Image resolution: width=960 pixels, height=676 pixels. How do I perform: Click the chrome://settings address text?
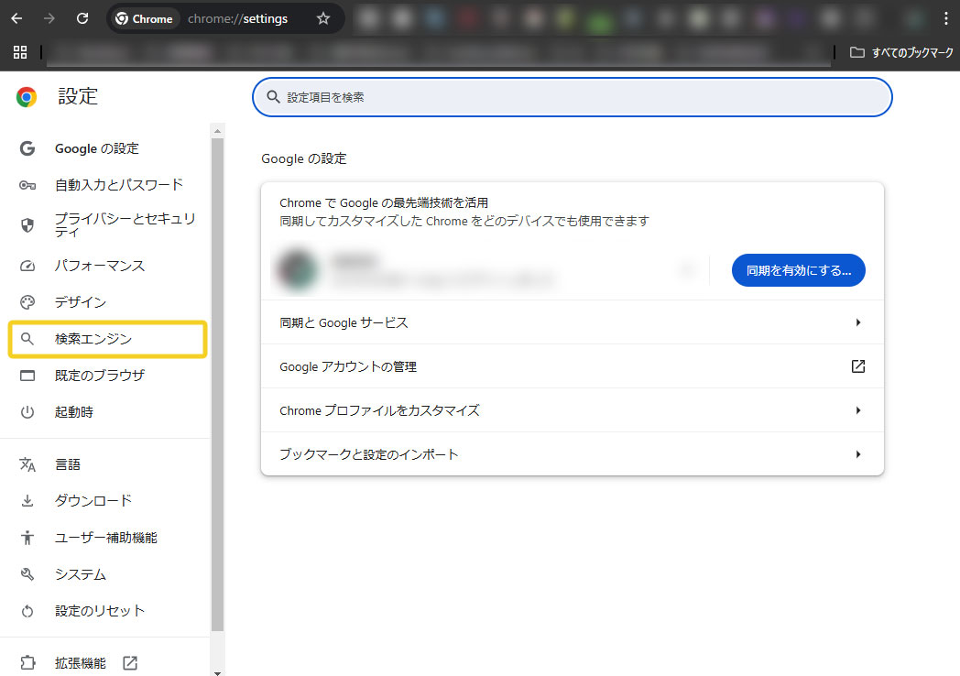[x=237, y=19]
